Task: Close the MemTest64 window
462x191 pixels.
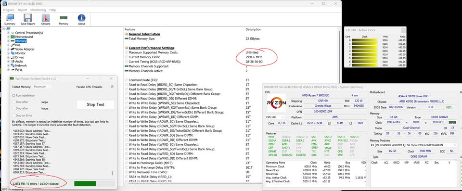Action: [111, 79]
